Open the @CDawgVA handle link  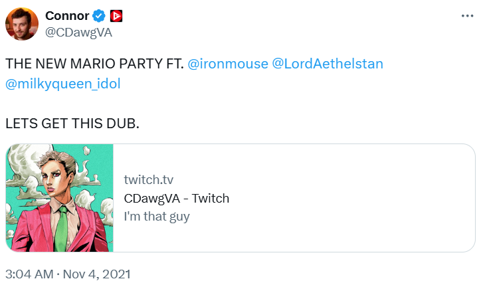79,33
